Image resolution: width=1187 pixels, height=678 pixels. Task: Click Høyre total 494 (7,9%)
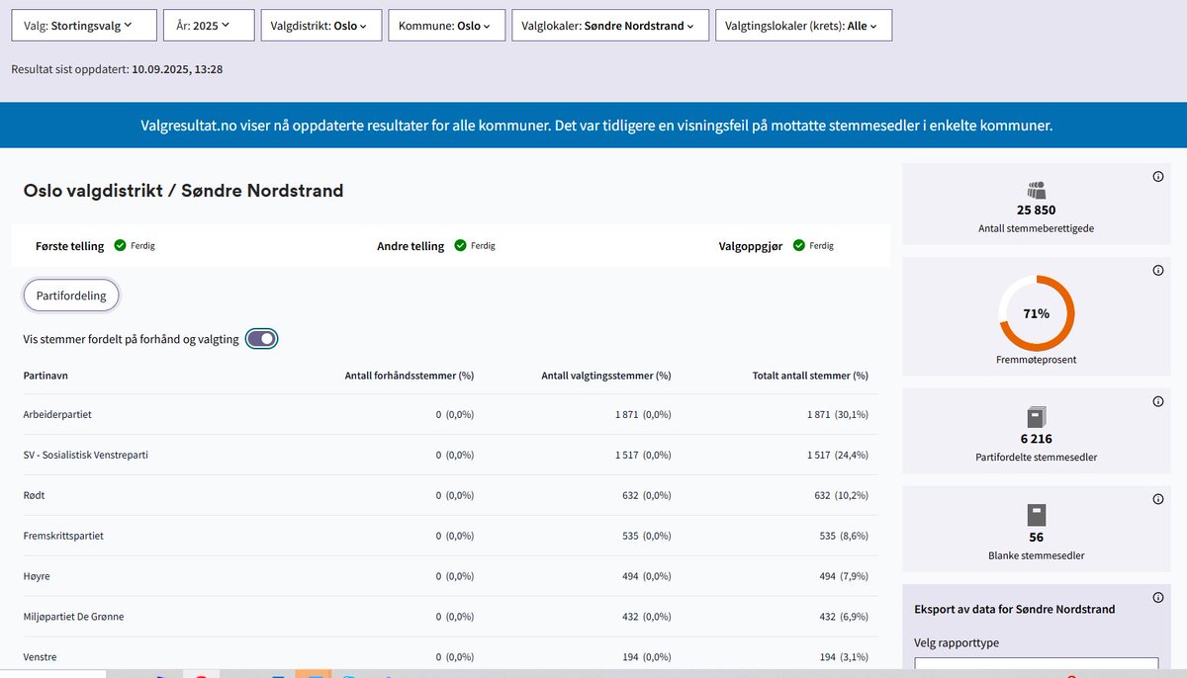pos(844,576)
